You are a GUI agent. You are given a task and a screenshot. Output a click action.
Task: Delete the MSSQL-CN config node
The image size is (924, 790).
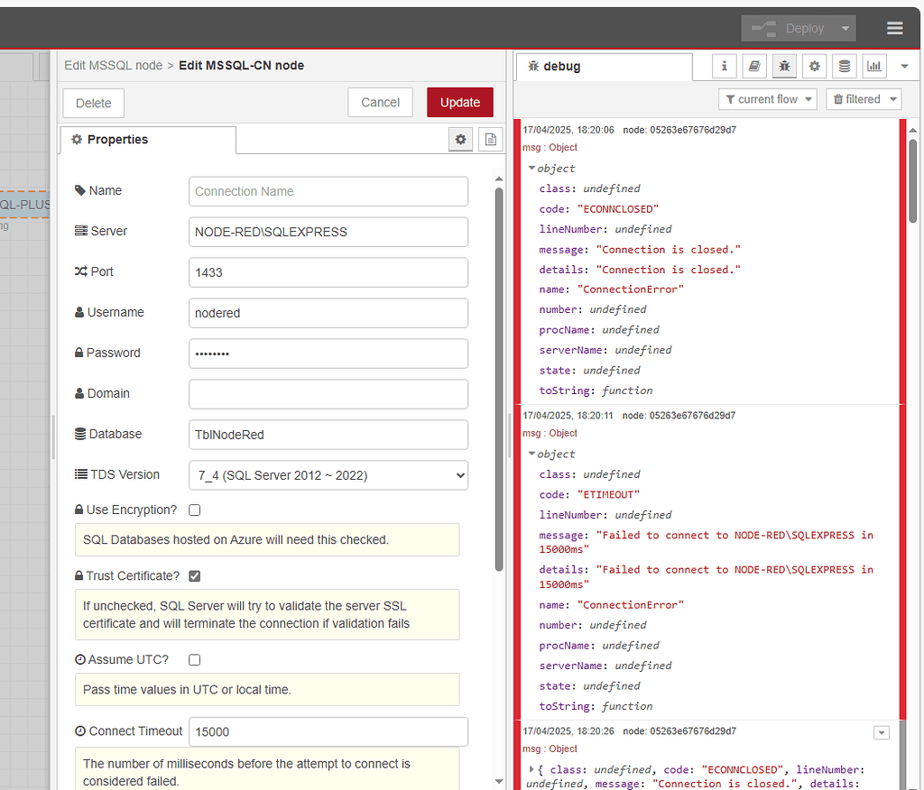[93, 102]
